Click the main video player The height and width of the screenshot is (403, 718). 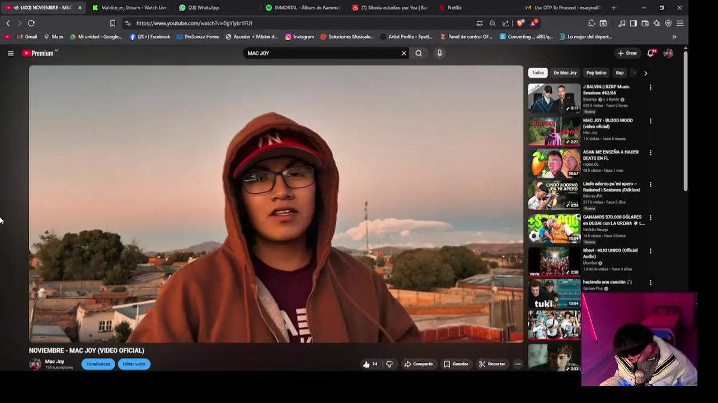coord(276,204)
